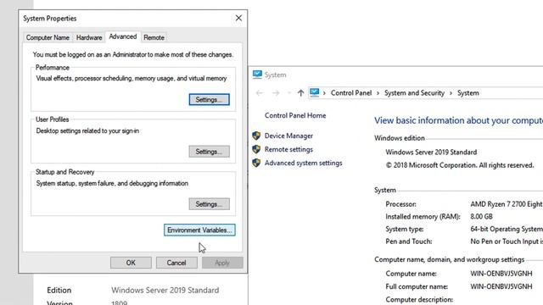Click the Up arrow in System window
Screen dimensions: 543x305
pyautogui.click(x=300, y=92)
